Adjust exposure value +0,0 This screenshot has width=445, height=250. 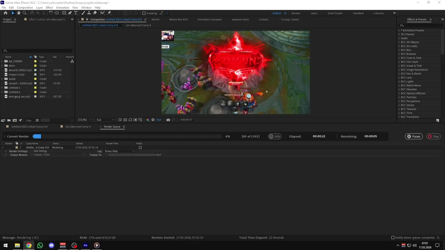coord(159,120)
